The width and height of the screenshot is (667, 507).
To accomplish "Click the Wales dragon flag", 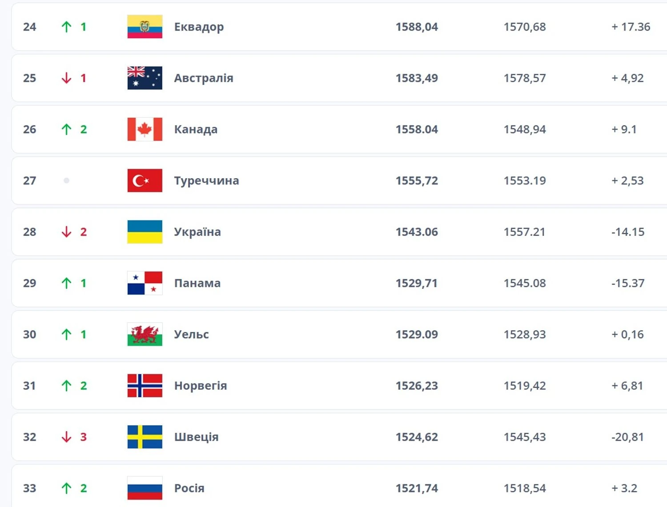I will [145, 334].
